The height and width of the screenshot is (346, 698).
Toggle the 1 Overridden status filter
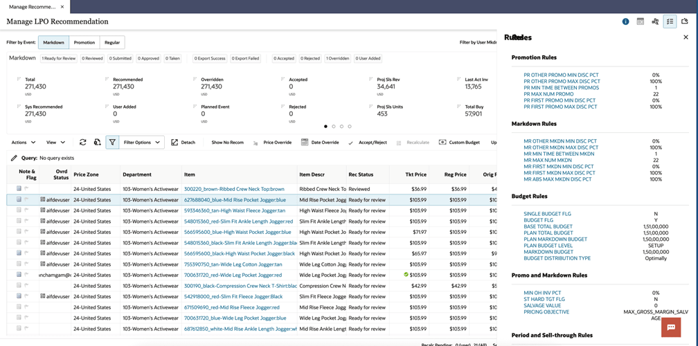coord(338,58)
